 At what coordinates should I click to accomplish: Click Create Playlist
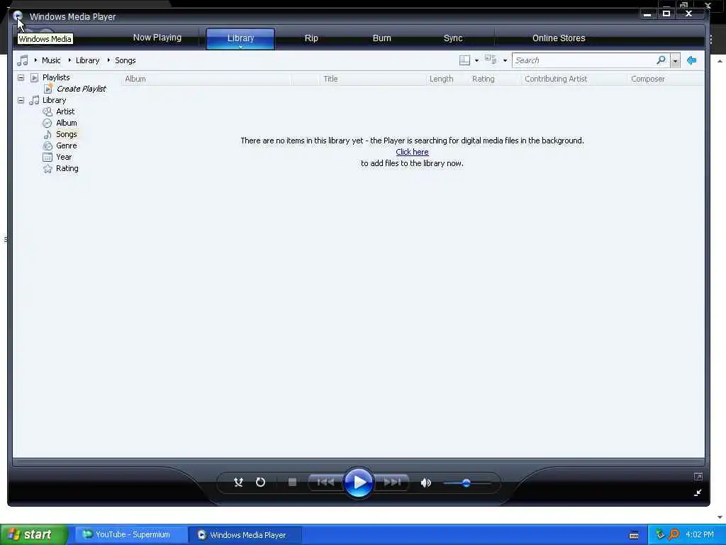point(81,89)
